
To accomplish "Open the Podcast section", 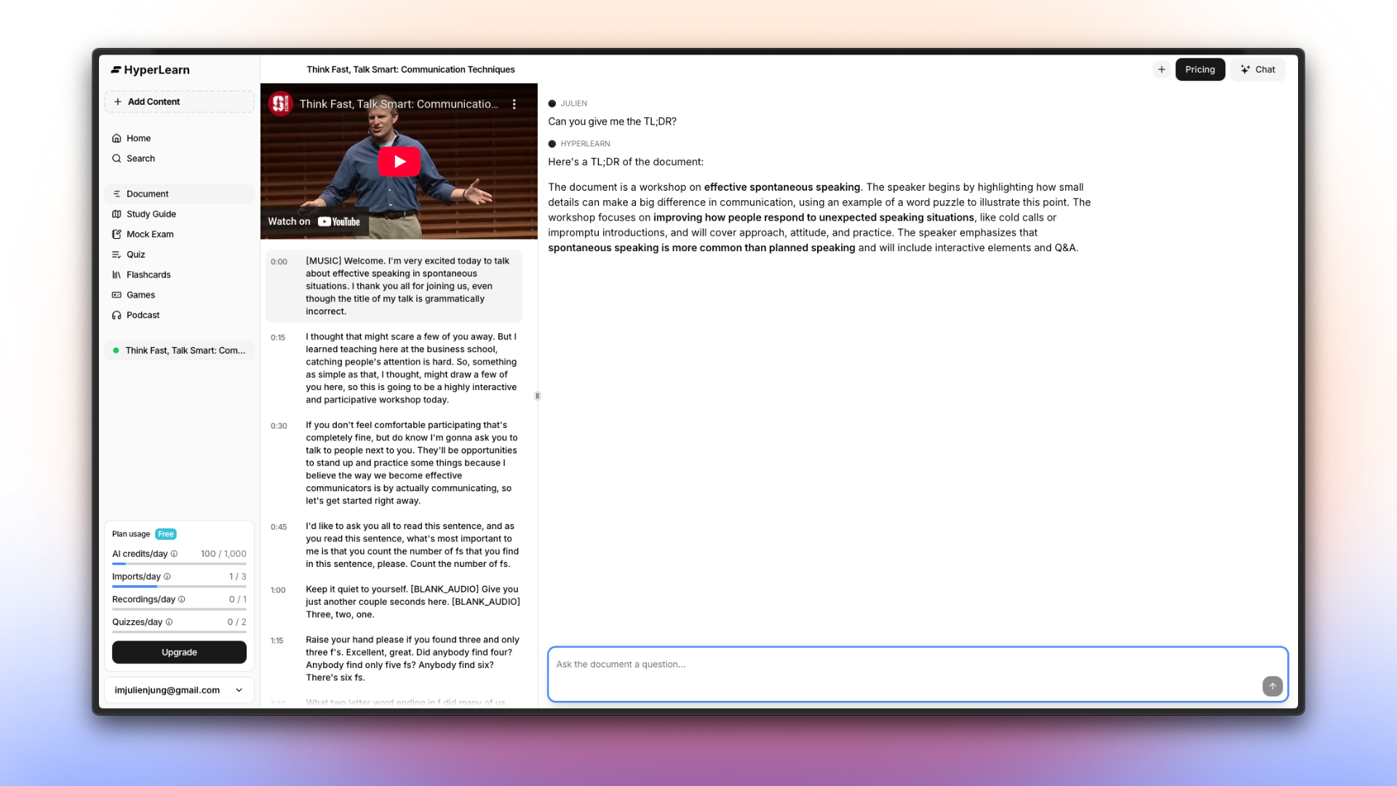I will point(143,315).
